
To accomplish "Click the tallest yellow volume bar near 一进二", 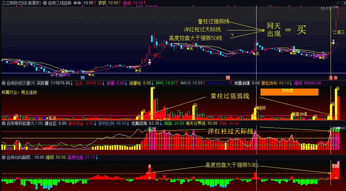I will [152, 104].
